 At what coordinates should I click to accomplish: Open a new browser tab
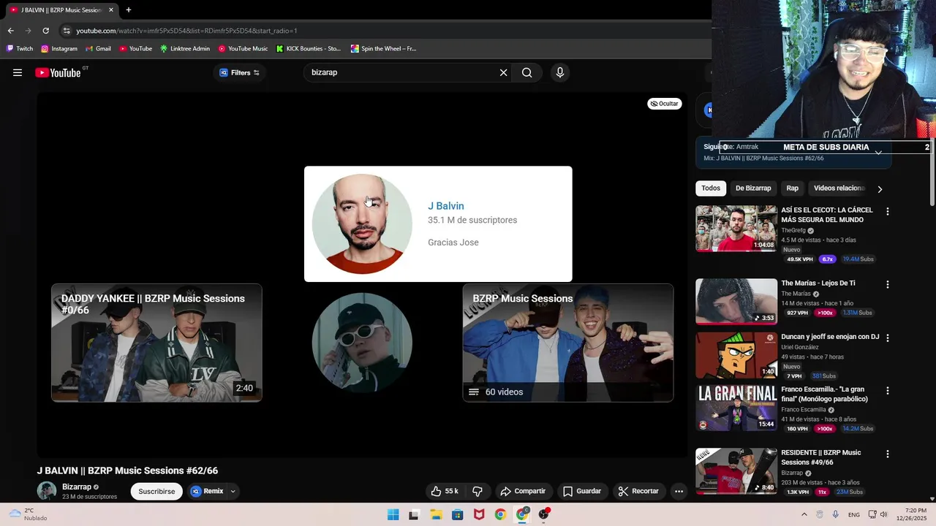129,9
